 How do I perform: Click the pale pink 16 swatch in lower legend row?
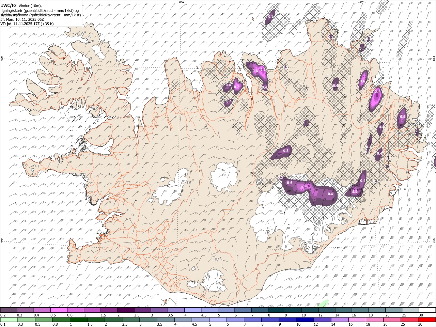[x=357, y=320]
